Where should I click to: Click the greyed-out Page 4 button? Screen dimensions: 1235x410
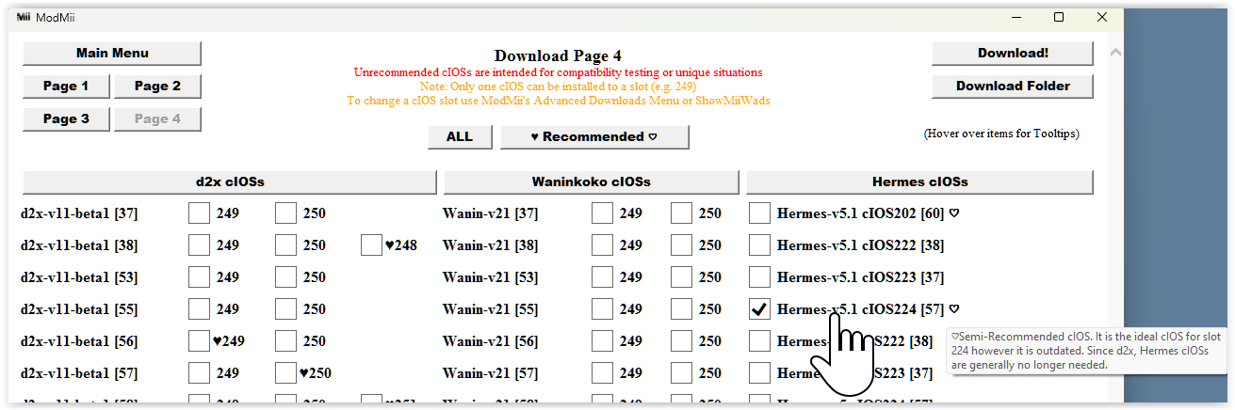click(157, 119)
